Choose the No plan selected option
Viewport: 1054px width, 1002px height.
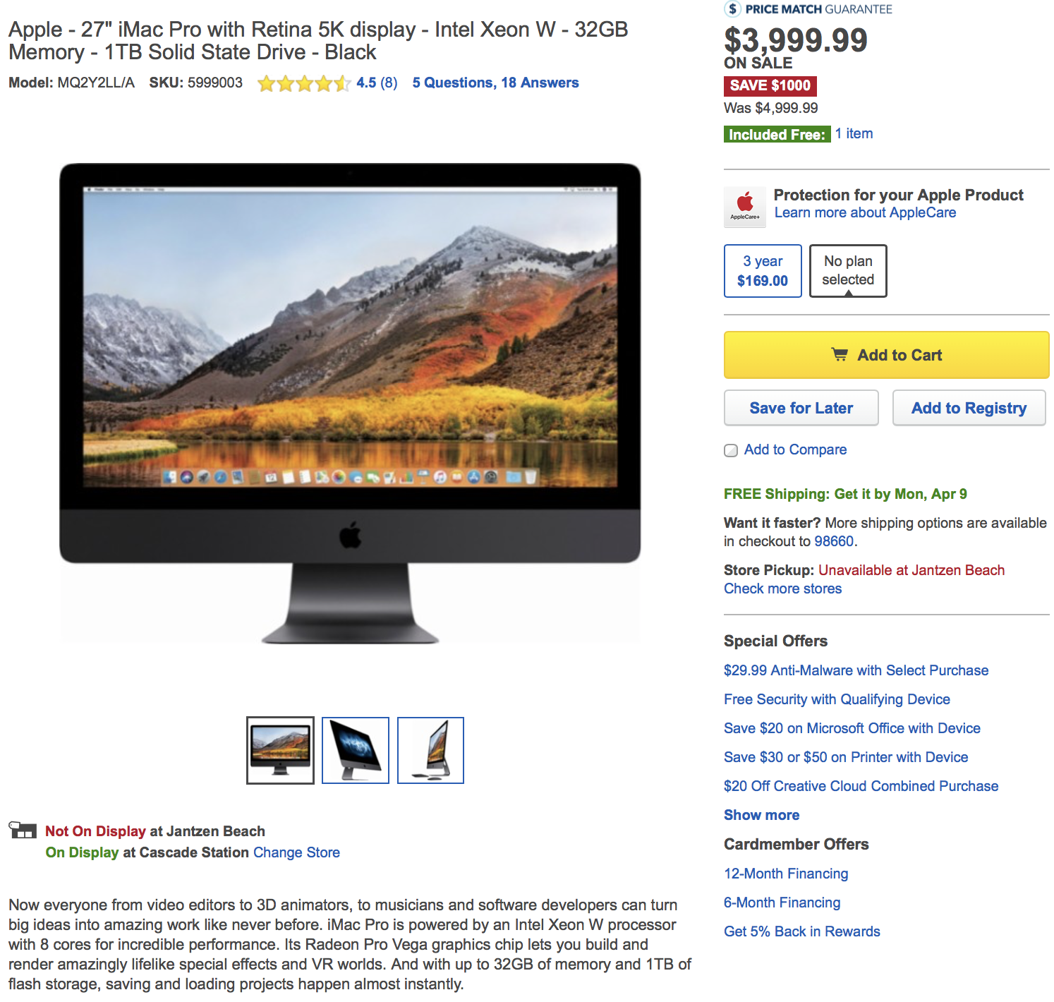848,271
